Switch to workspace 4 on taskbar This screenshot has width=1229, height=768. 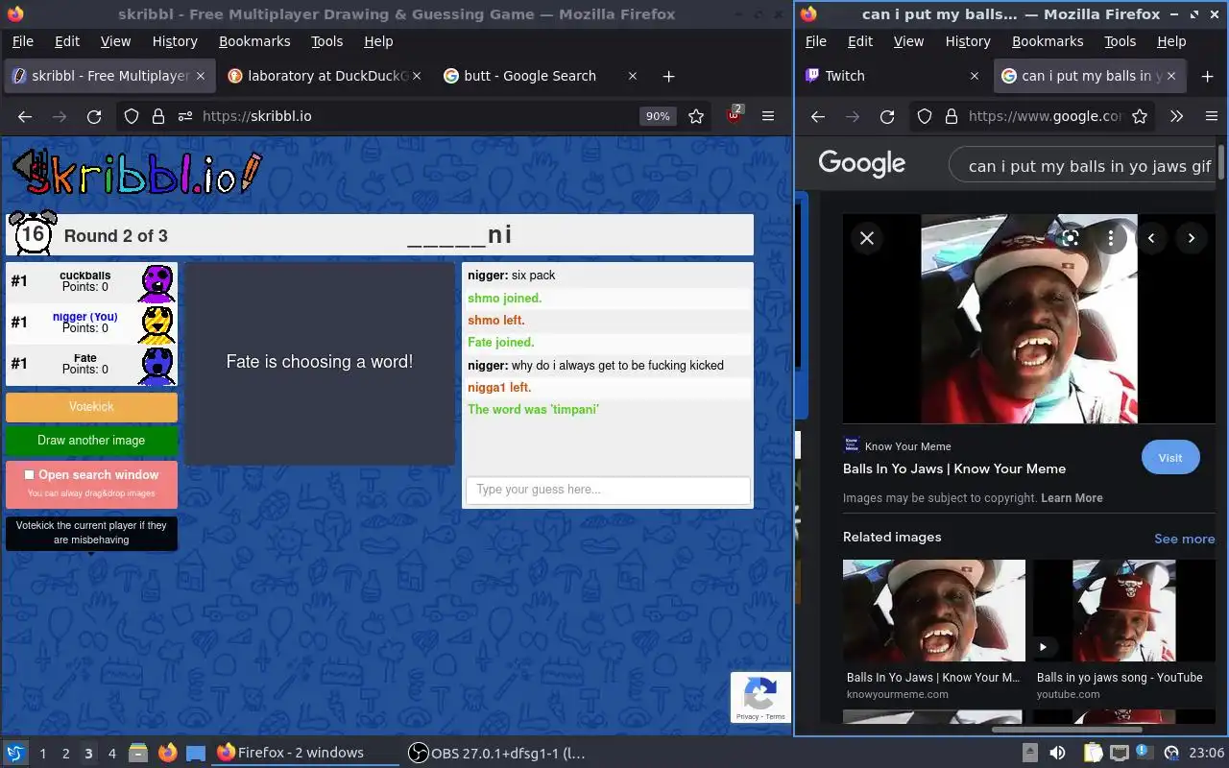click(x=111, y=754)
